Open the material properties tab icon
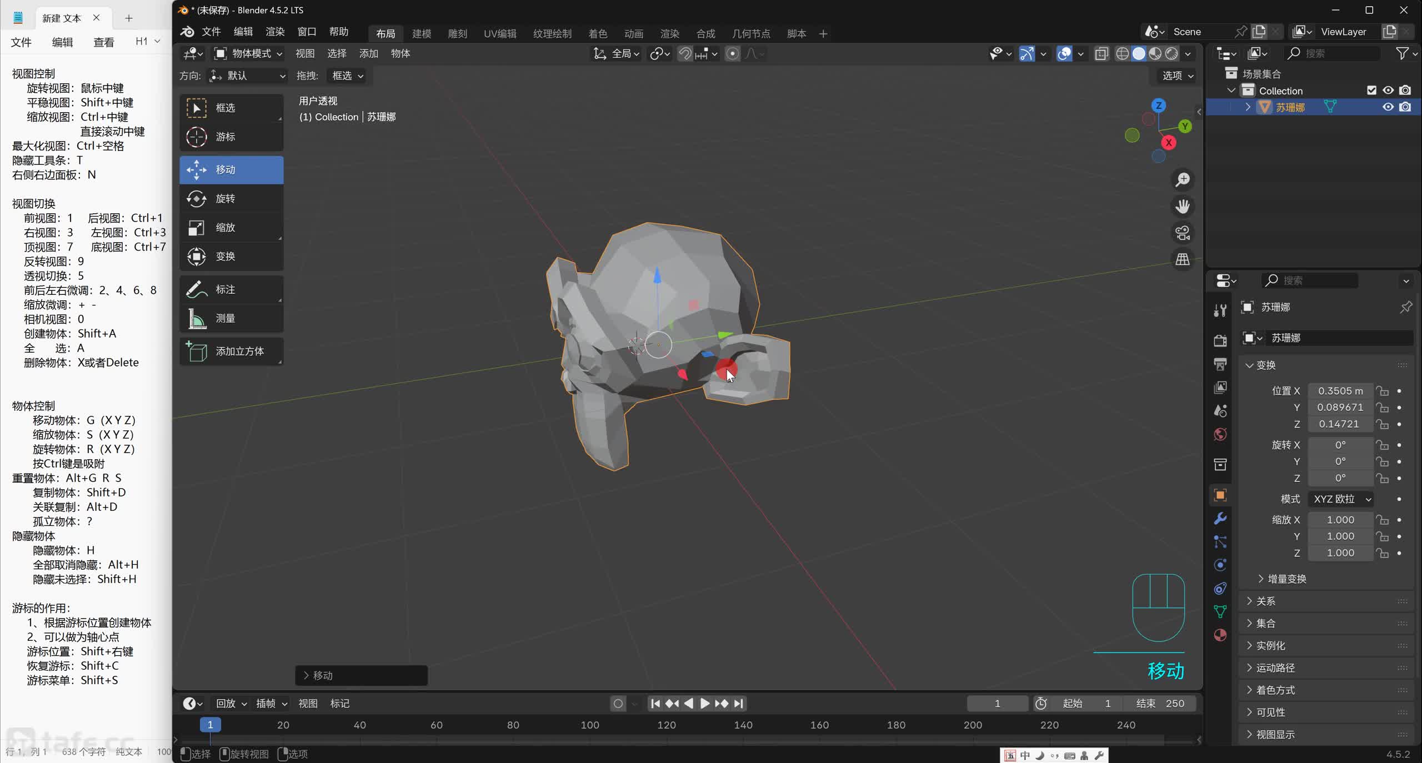Screen dimensions: 1422x763 [1220, 635]
